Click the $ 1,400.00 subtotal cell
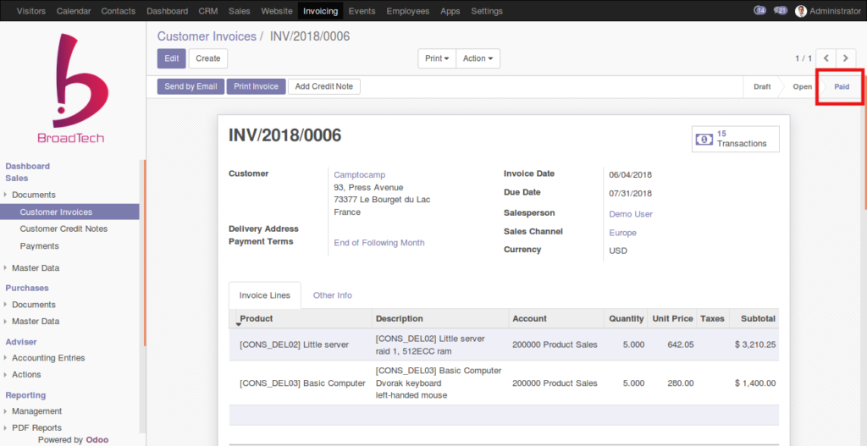 [x=754, y=383]
